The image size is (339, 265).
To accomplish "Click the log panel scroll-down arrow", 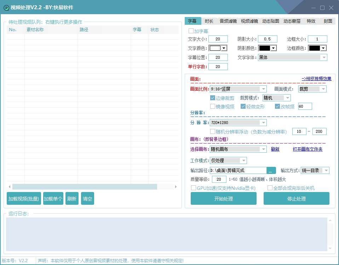I will pyautogui.click(x=330, y=248).
